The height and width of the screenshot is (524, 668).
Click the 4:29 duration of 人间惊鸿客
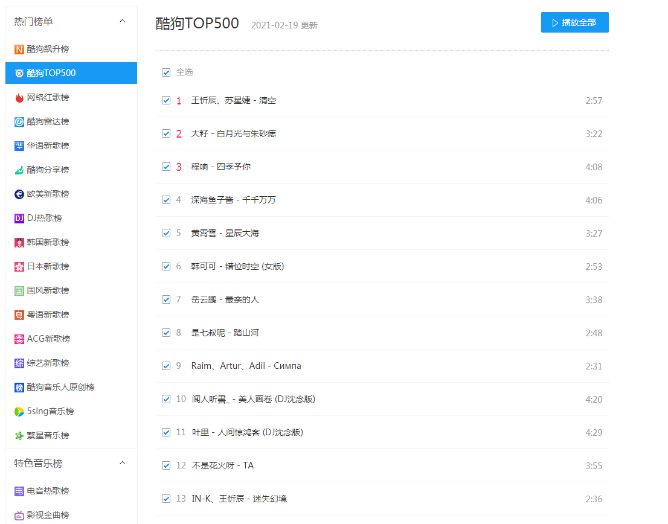pyautogui.click(x=594, y=432)
